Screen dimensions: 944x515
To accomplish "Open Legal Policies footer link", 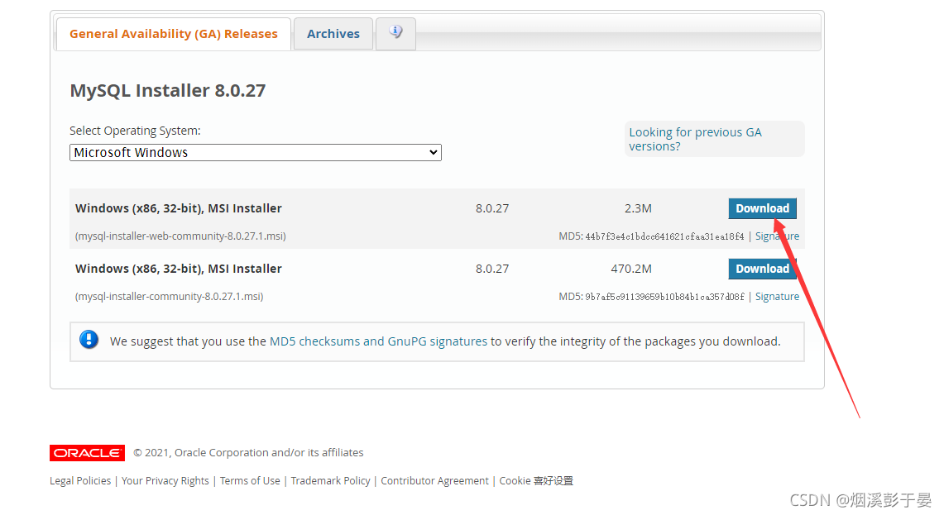I will coord(80,481).
